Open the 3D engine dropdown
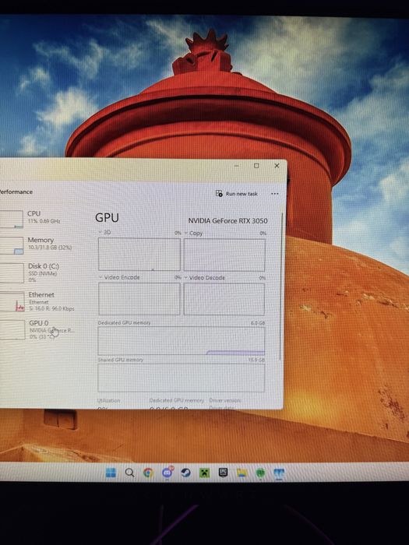Image resolution: width=409 pixels, height=545 pixels. (x=104, y=232)
